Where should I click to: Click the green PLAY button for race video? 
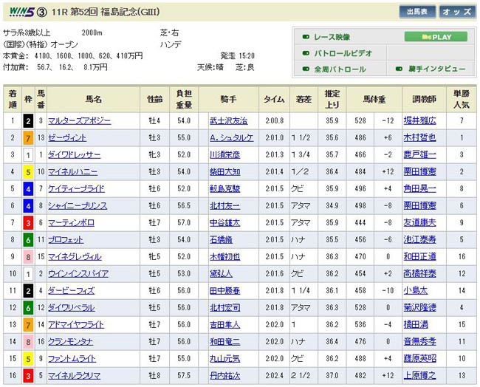coord(435,37)
